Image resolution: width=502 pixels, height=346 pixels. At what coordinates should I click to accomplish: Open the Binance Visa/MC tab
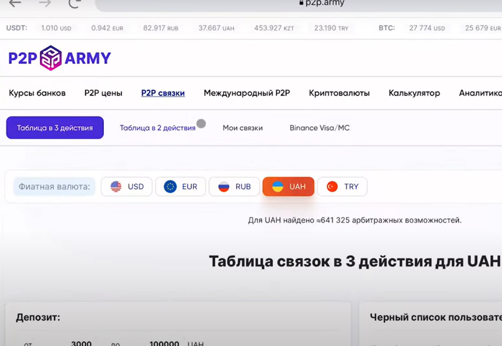click(x=320, y=128)
